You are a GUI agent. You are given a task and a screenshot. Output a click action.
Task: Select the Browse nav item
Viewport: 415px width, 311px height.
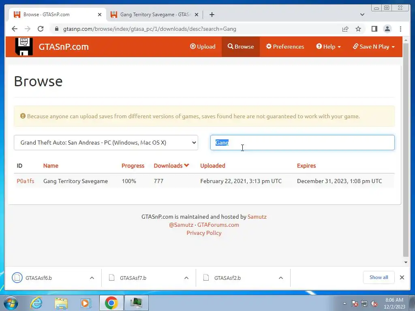click(241, 47)
